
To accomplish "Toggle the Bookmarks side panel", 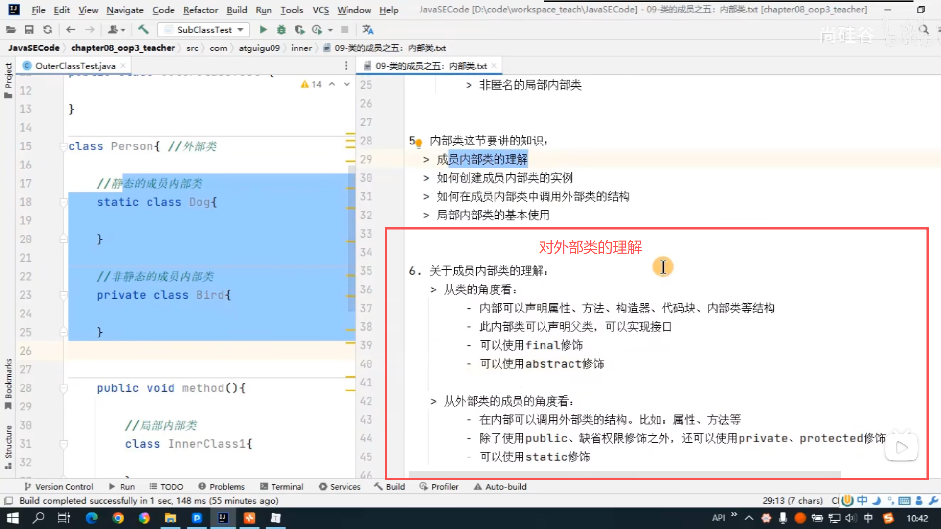I will (x=8, y=385).
